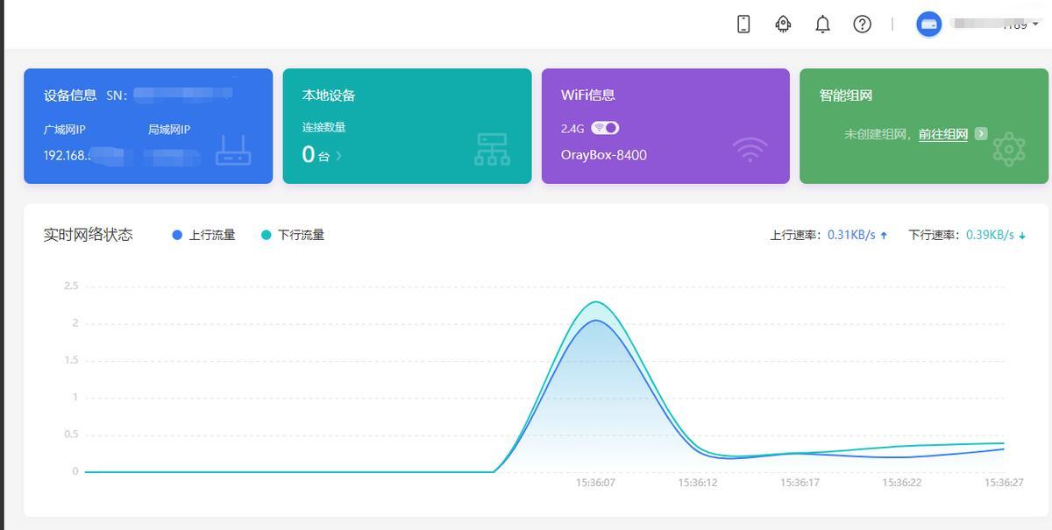Screen dimensions: 1052x530
Task: Click the 15:36:07 timeline label on chart
Action: [595, 483]
